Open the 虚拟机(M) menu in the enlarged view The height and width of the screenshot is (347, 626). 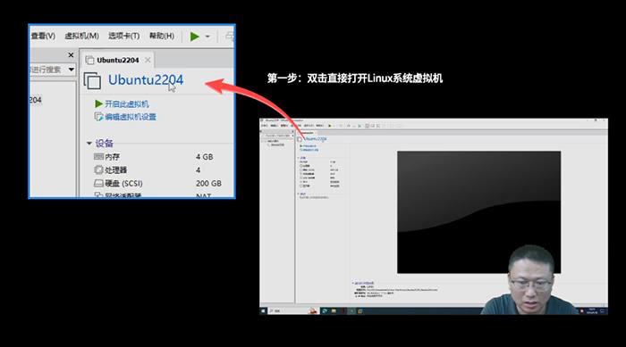pyautogui.click(x=81, y=36)
